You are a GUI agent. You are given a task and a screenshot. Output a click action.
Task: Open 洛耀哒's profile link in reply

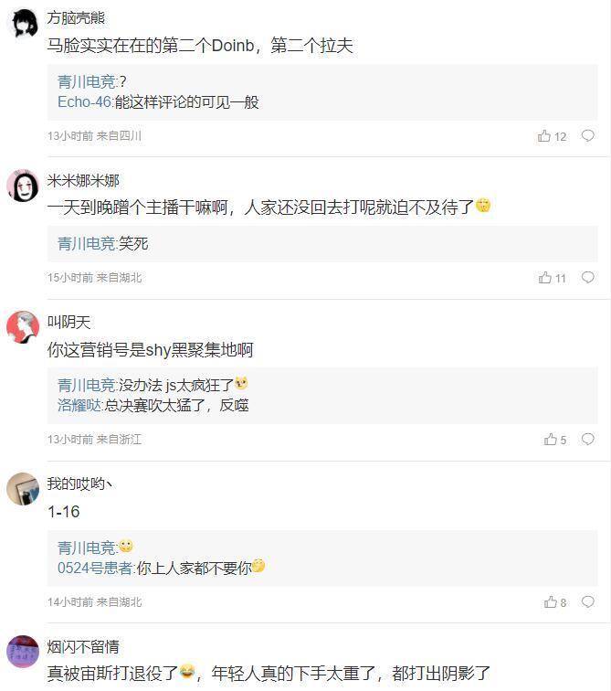click(79, 405)
